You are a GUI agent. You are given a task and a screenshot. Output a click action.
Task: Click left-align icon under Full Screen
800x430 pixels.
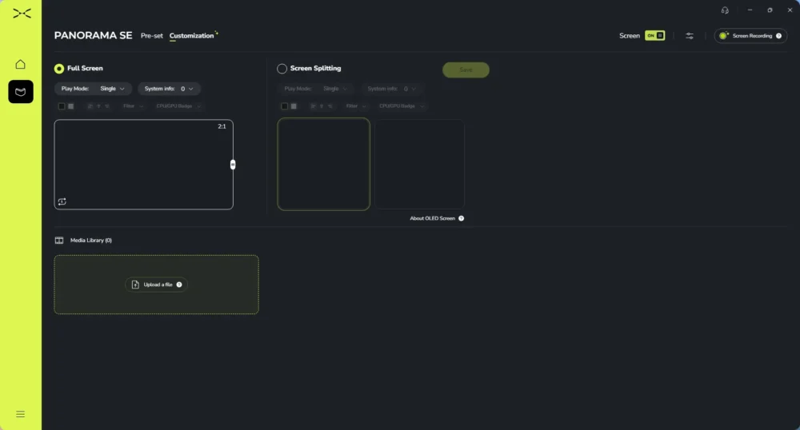tap(90, 106)
